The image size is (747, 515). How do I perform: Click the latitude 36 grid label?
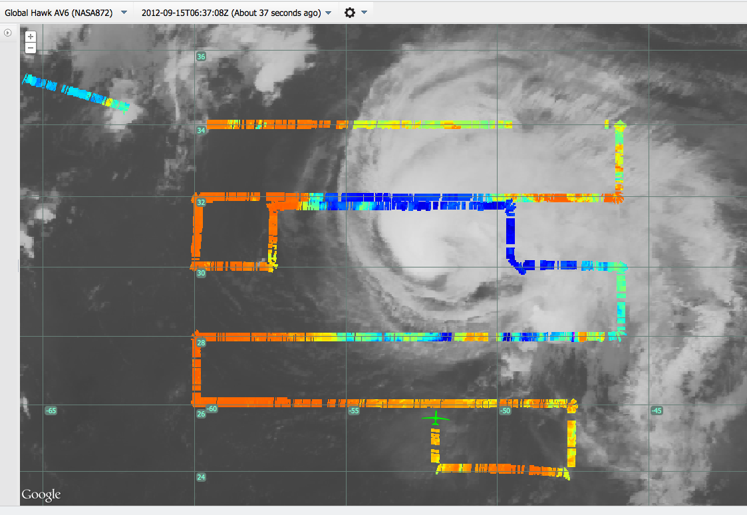click(x=201, y=57)
